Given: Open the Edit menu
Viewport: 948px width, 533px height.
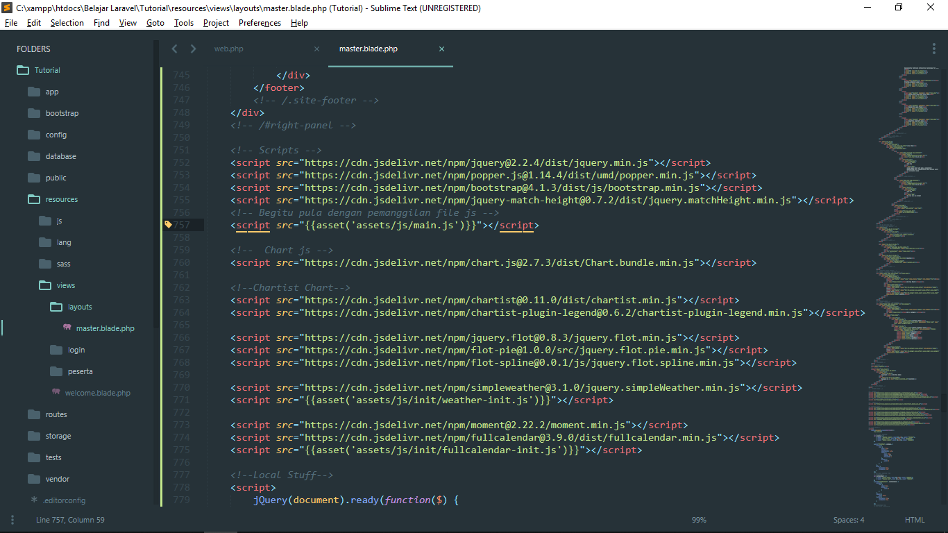Looking at the screenshot, I should pyautogui.click(x=34, y=23).
